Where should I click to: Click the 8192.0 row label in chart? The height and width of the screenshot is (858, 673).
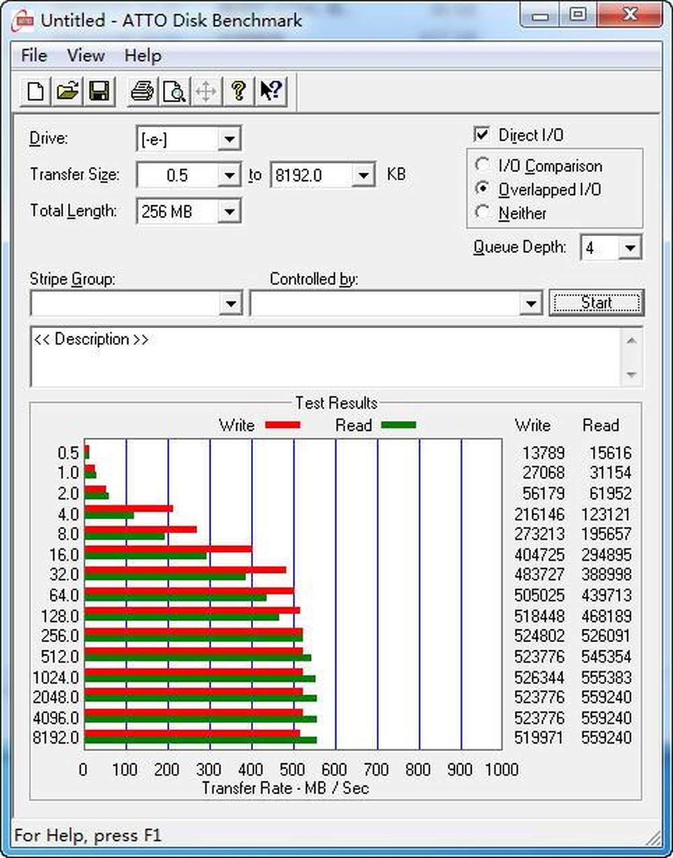(x=56, y=738)
